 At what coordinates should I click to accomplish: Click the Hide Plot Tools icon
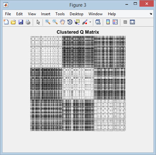click(125, 22)
